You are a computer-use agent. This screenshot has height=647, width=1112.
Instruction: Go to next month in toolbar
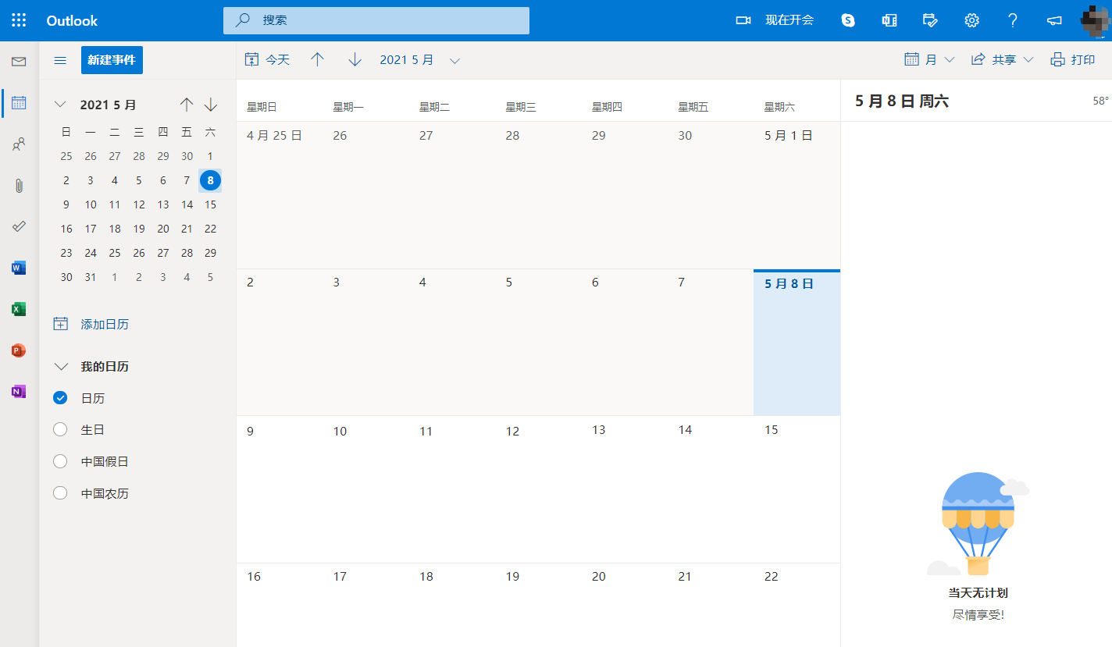(x=355, y=59)
